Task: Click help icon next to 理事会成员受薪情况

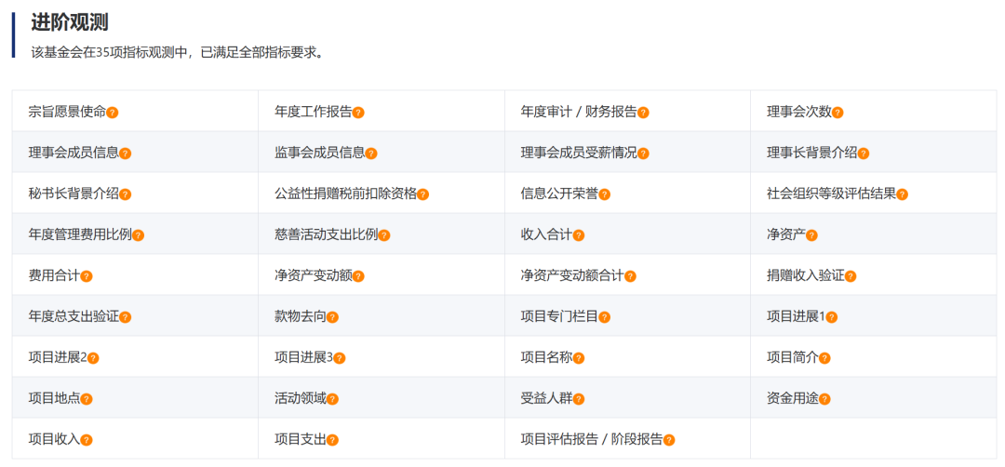Action: (643, 153)
